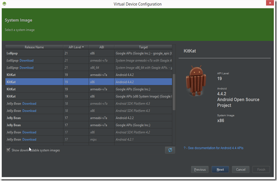This screenshot has width=277, height=181.
Task: Sort by API Level column header
Action: tap(76, 47)
